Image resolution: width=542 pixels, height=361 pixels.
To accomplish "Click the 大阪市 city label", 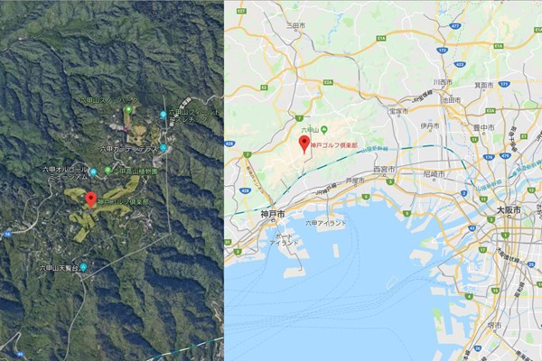I will tap(509, 210).
